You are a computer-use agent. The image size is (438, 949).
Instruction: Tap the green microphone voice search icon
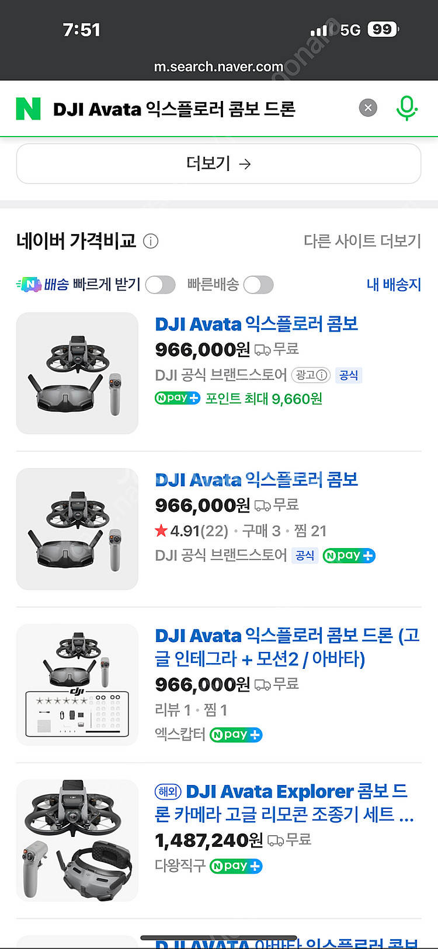406,108
